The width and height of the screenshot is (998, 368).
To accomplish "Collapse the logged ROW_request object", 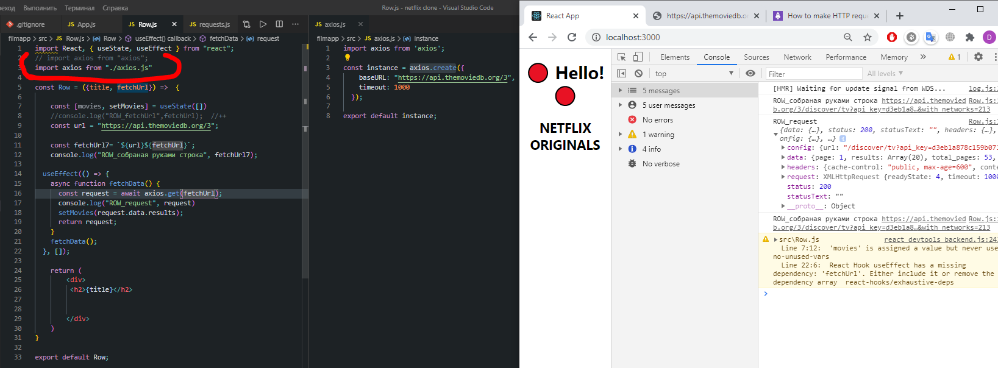I will pyautogui.click(x=775, y=134).
